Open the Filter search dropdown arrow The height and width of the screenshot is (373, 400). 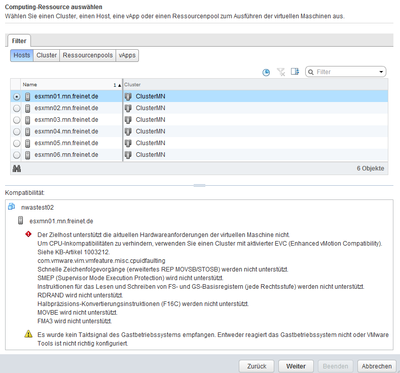(381, 72)
